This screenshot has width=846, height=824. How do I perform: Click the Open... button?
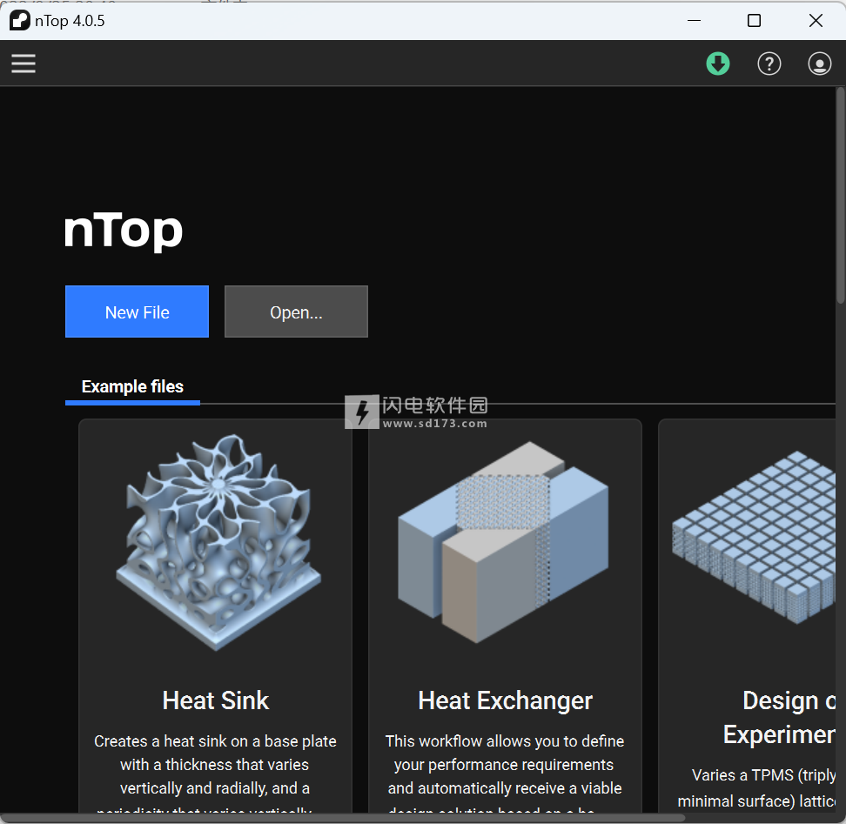tap(296, 312)
